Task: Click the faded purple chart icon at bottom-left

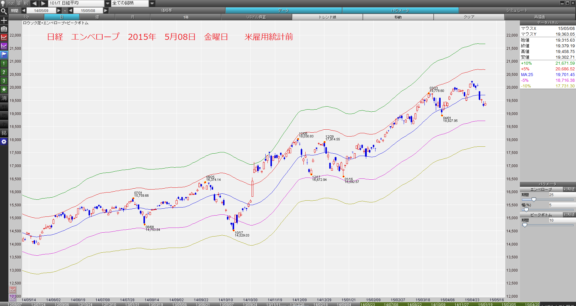Action: 13,297
